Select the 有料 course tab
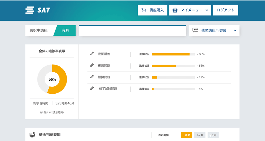The image size is (265, 141). click(65, 30)
